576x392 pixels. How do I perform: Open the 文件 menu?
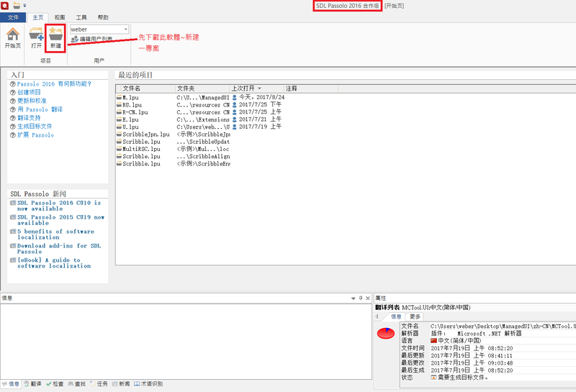pos(13,17)
